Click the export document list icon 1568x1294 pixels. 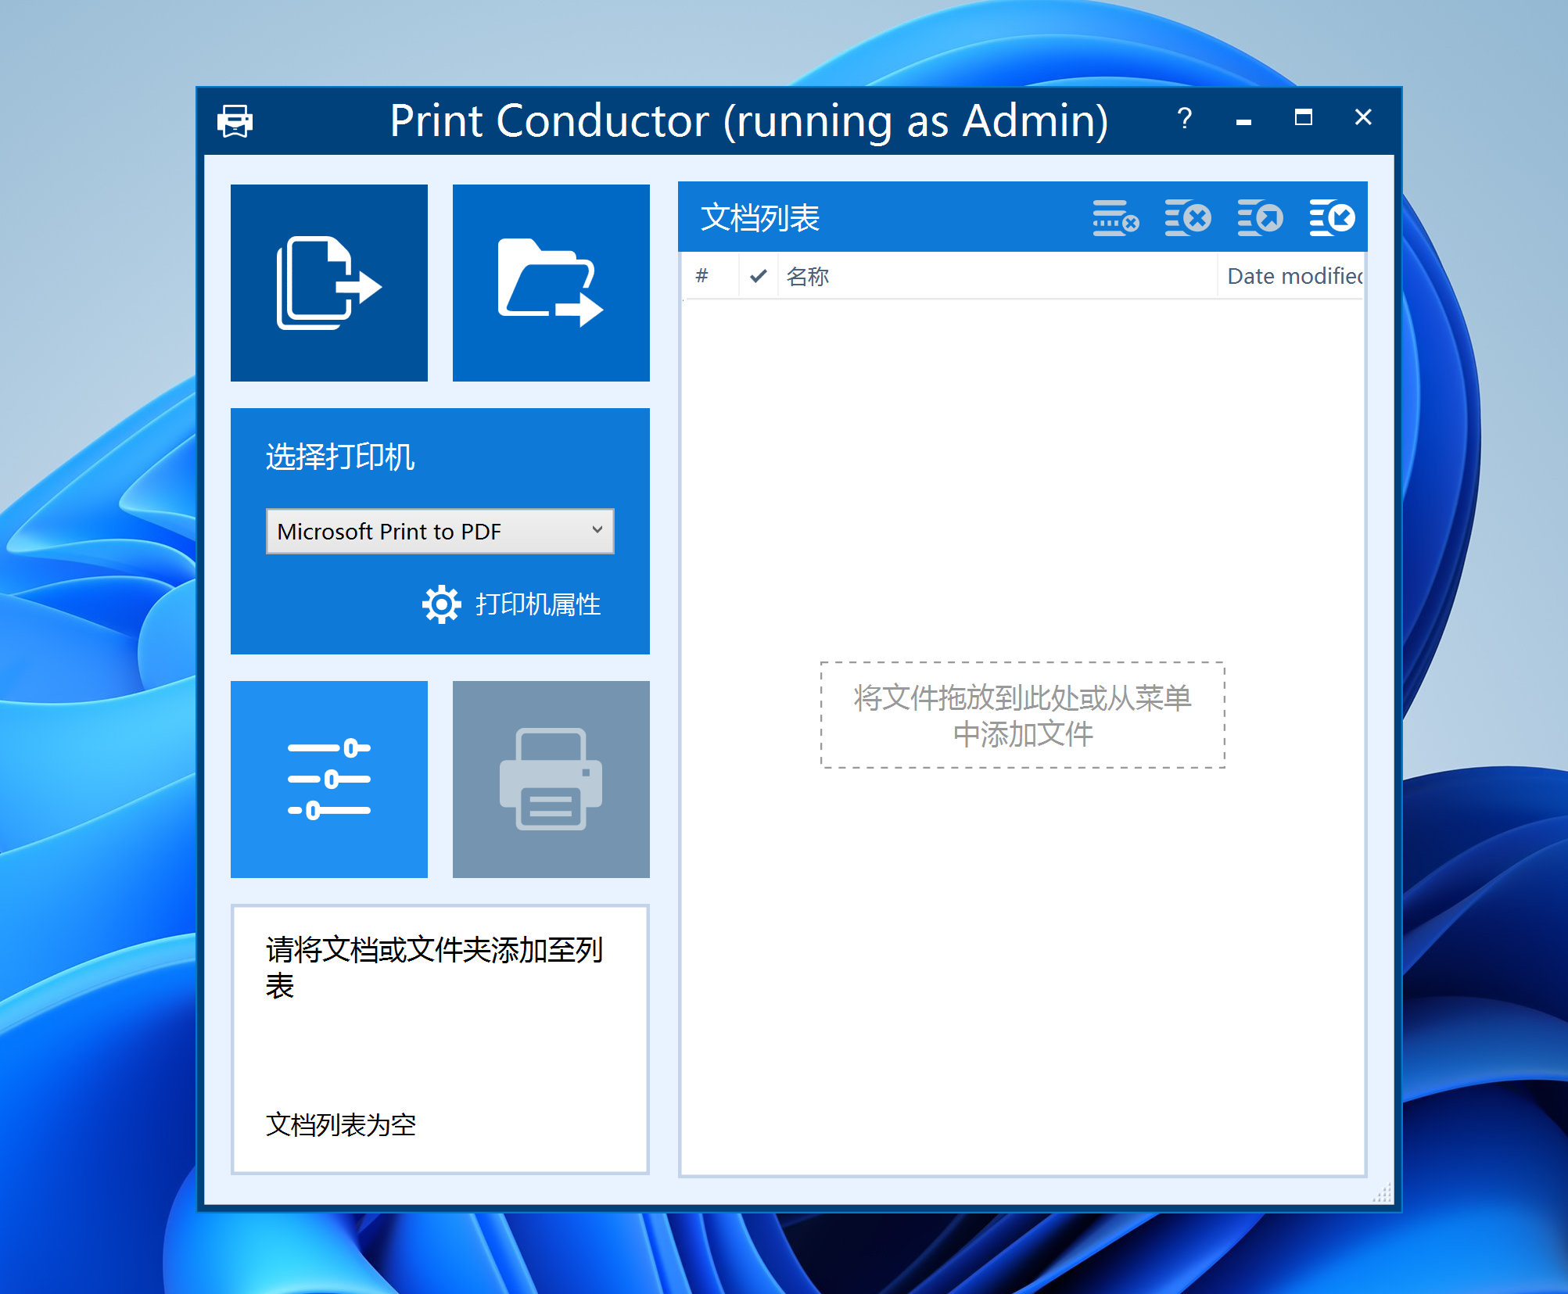pos(1260,217)
